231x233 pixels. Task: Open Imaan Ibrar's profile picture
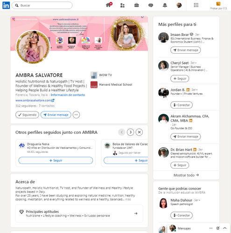(163, 37)
